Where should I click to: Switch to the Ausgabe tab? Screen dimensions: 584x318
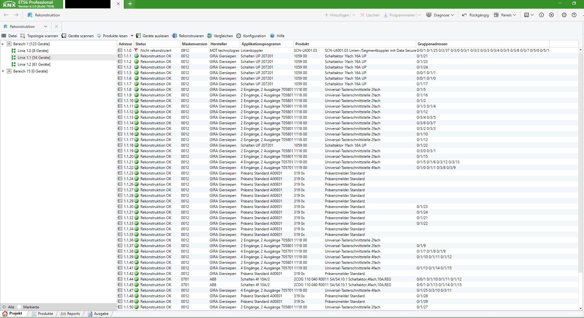click(98, 314)
